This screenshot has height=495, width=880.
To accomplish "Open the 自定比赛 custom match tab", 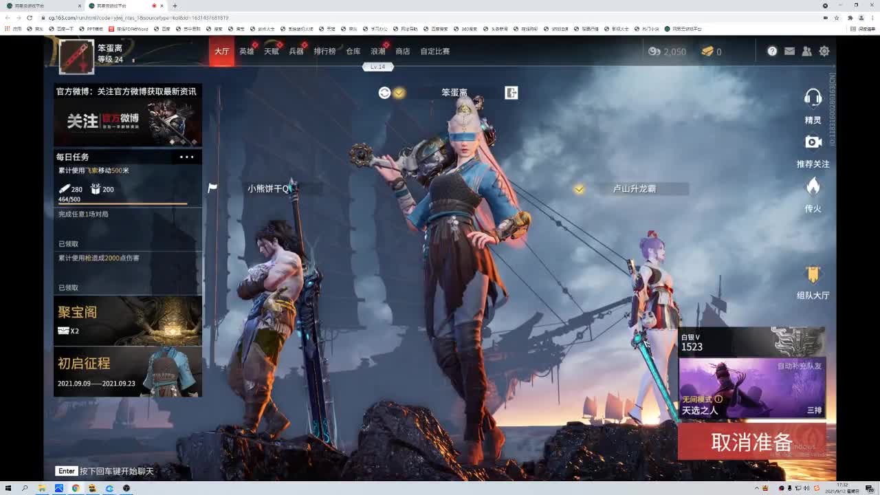I will pyautogui.click(x=435, y=52).
